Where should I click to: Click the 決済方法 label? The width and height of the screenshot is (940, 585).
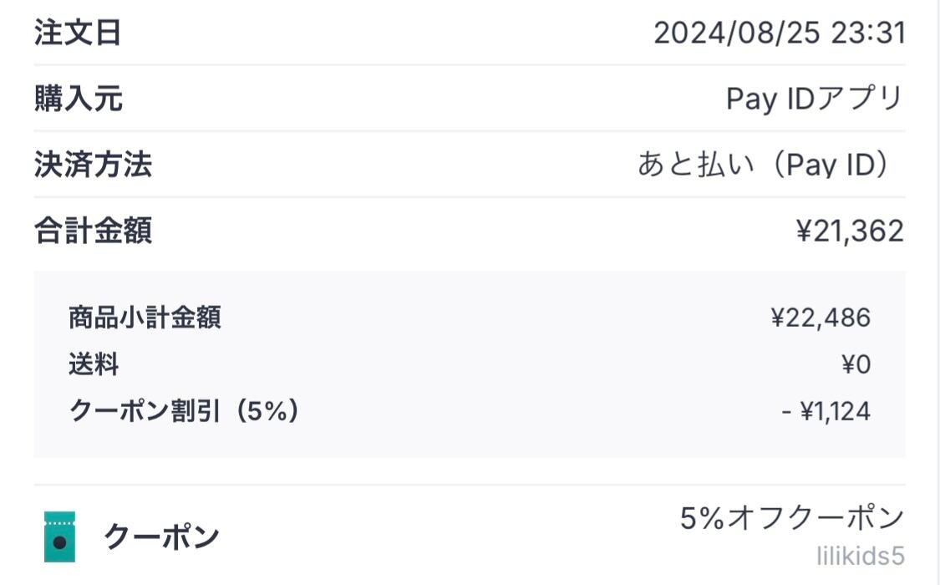93,165
